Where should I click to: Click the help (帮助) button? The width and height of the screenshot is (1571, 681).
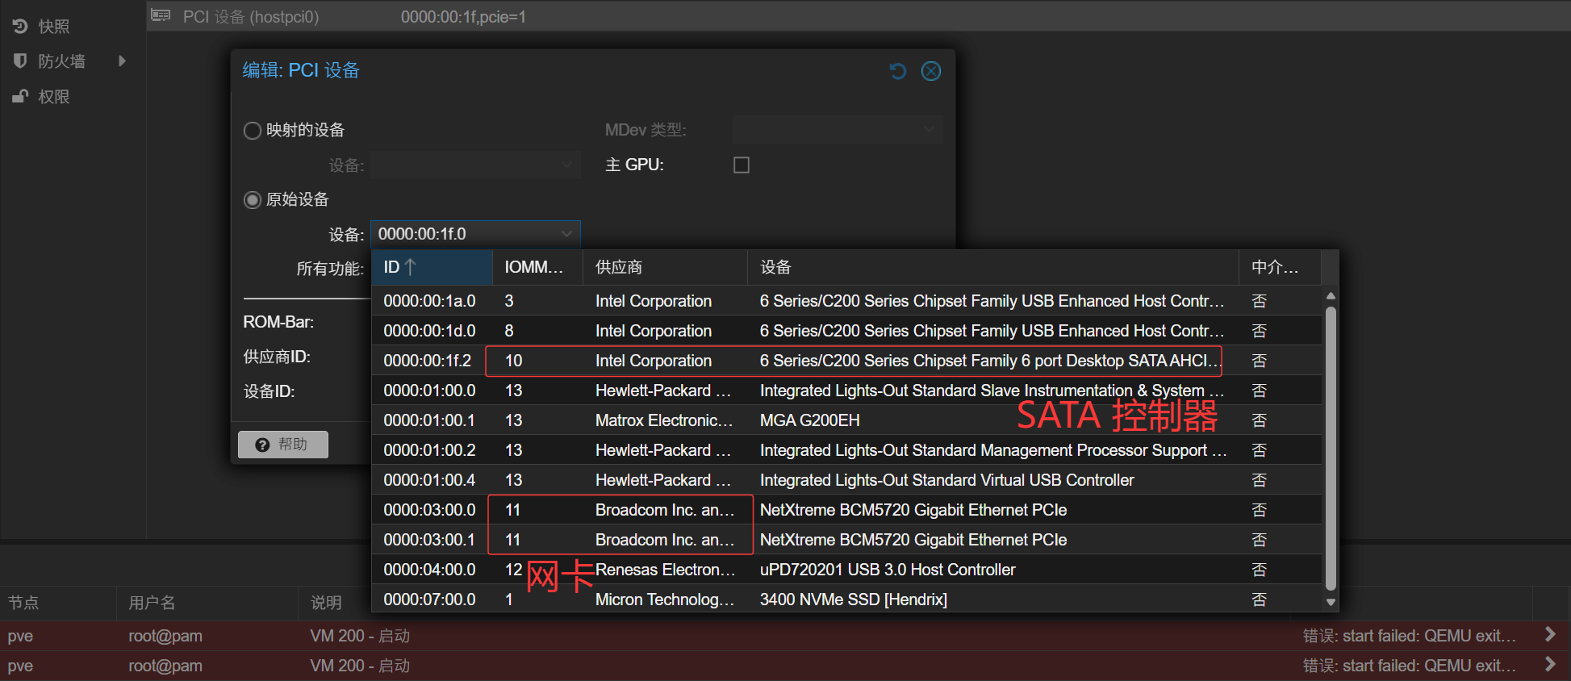click(x=283, y=445)
